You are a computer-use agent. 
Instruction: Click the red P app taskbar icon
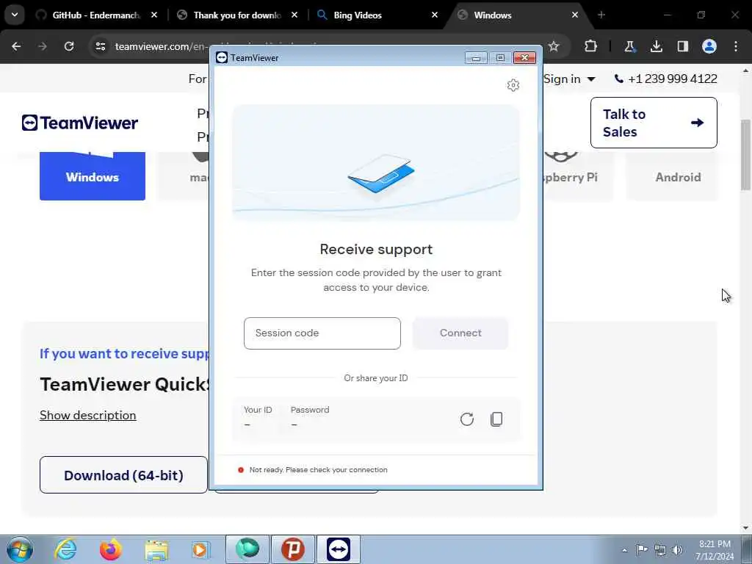293,549
